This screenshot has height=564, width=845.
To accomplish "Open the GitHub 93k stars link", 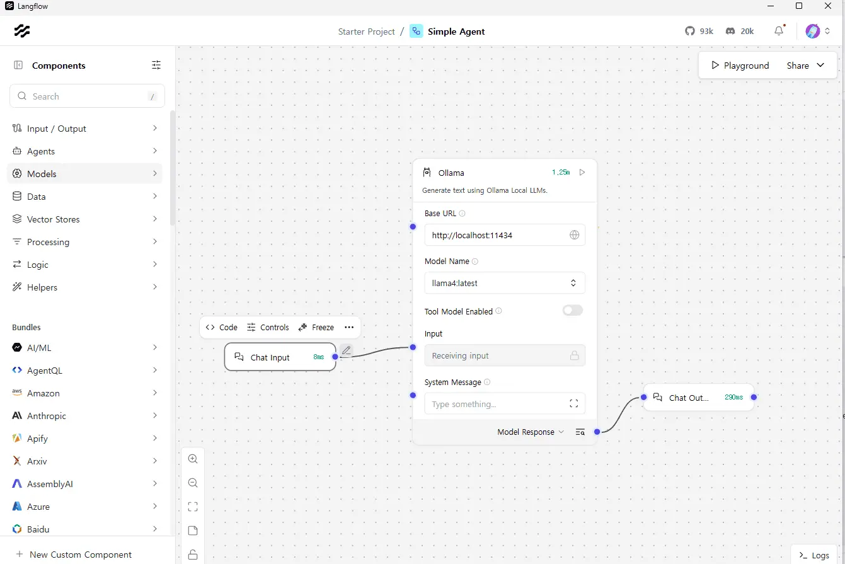I will (699, 31).
